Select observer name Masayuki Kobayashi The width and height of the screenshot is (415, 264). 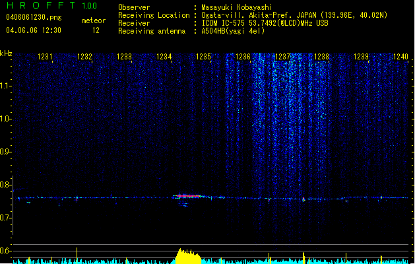[x=237, y=7]
